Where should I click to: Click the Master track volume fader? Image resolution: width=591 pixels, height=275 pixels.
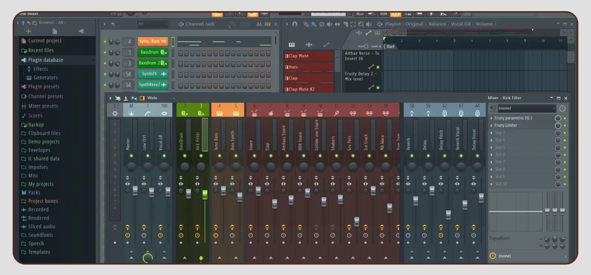tap(135, 191)
